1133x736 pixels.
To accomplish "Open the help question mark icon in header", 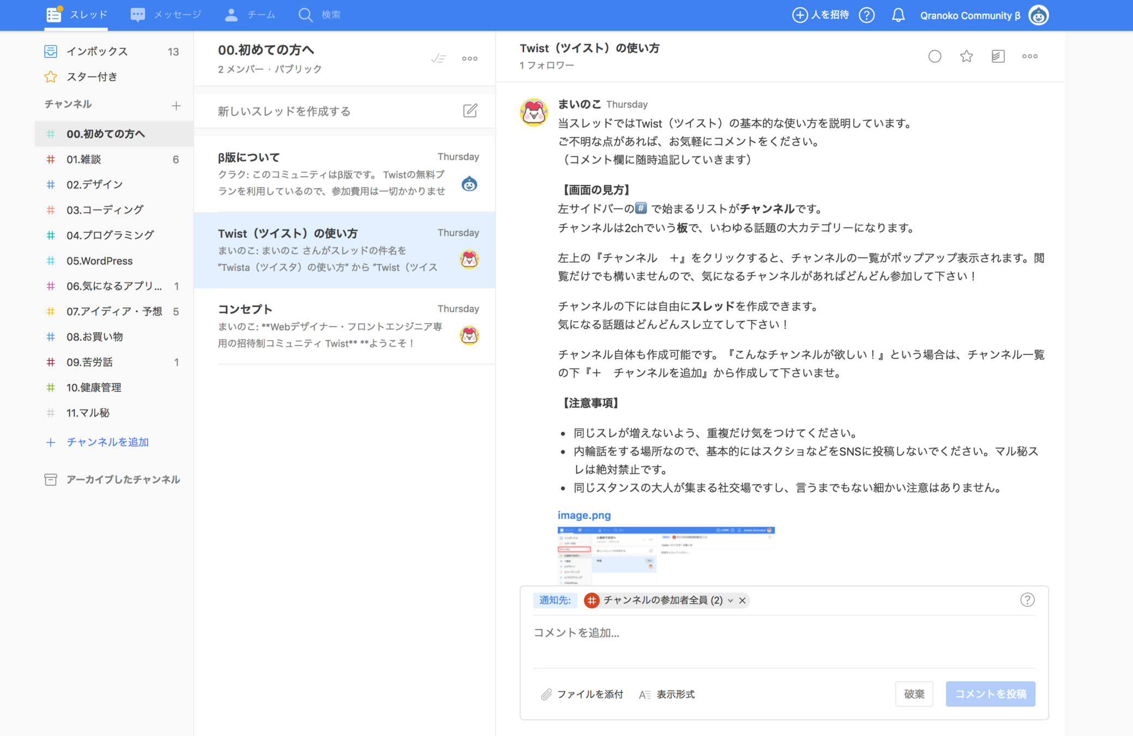I will (x=866, y=15).
